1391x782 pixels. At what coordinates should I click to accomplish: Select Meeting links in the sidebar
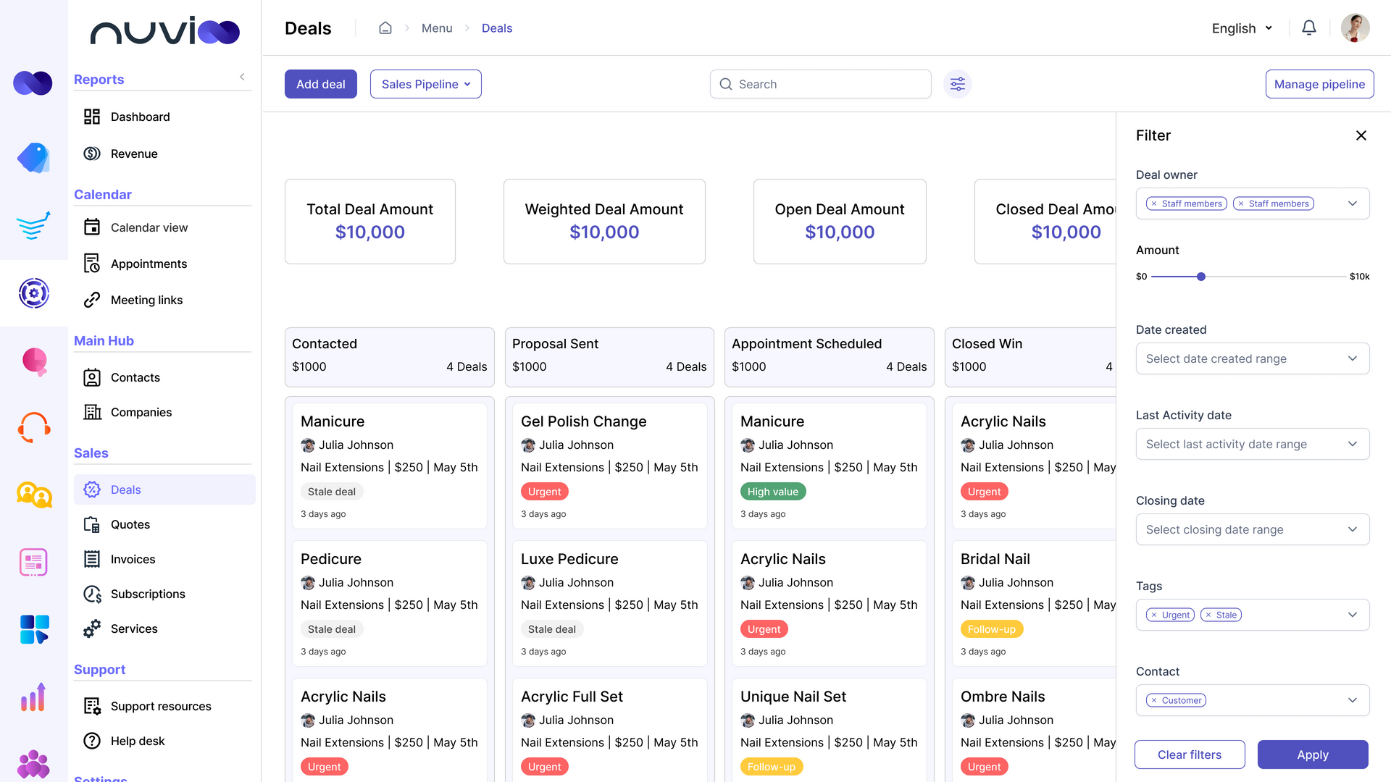pos(146,300)
